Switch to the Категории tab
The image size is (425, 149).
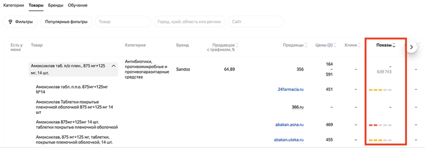[14, 5]
